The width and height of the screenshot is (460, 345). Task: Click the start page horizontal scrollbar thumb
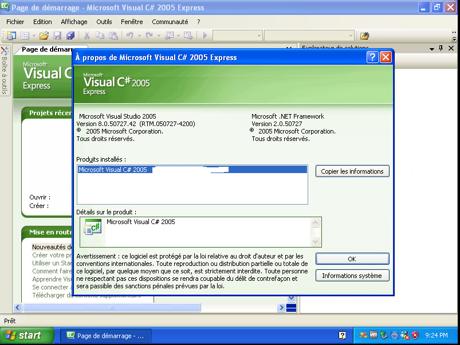coord(112,307)
